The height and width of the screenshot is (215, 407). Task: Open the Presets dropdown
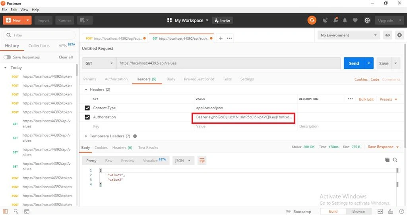coord(388,99)
